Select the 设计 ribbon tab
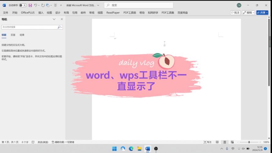Image resolution: width=272 pixels, height=153 pixels. [58, 13]
